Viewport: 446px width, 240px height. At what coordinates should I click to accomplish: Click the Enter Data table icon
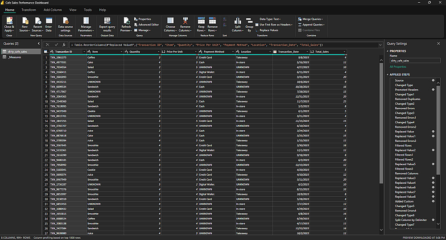(49, 21)
